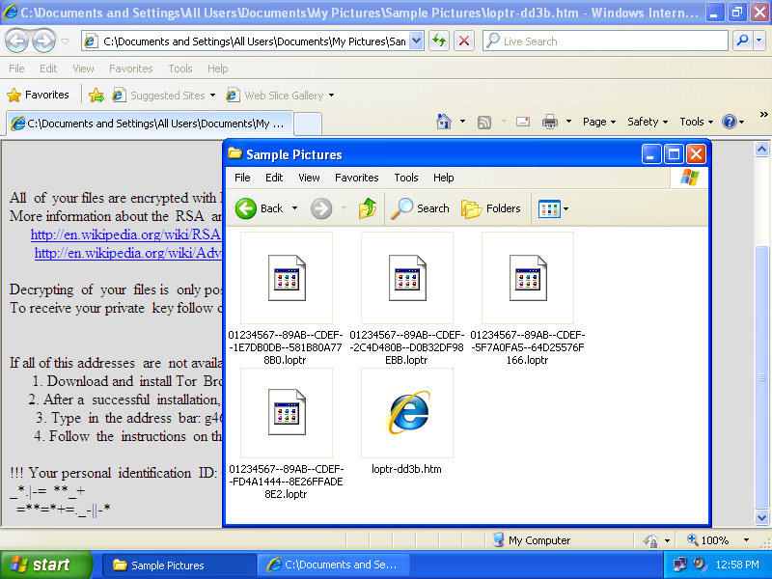Refresh the page in Internet Explorer
772x579 pixels.
pos(438,41)
